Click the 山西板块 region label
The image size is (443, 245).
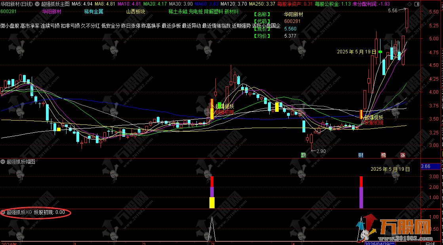[x=136, y=11]
